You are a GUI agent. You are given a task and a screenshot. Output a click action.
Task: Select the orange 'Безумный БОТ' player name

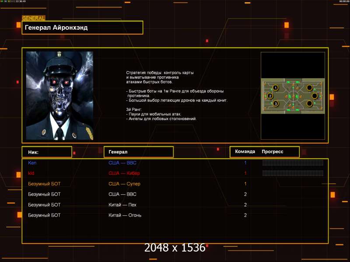point(44,184)
